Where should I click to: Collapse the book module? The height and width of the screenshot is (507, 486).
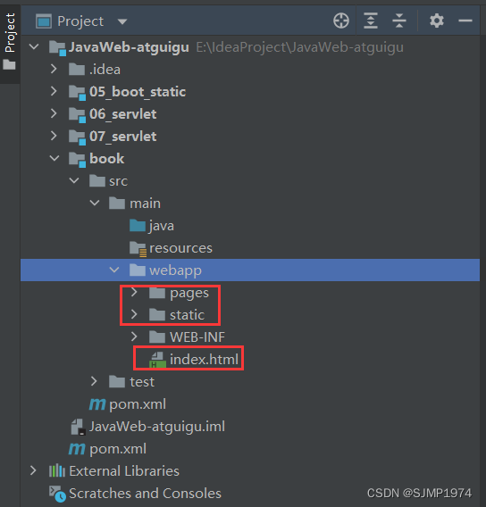click(x=54, y=159)
